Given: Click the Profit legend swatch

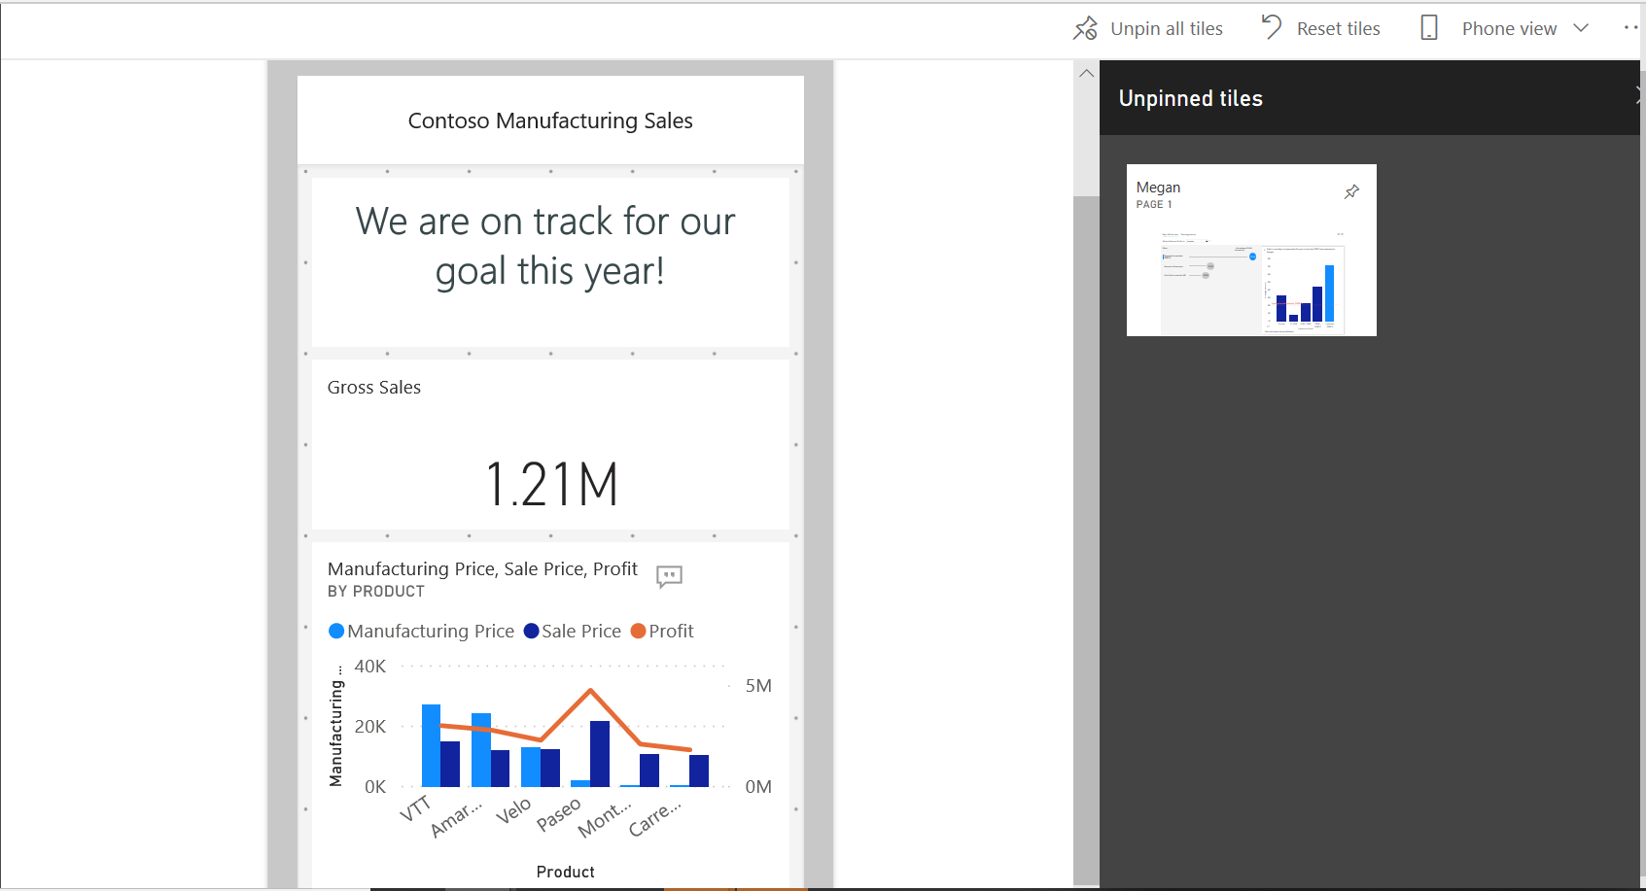Looking at the screenshot, I should pos(639,631).
